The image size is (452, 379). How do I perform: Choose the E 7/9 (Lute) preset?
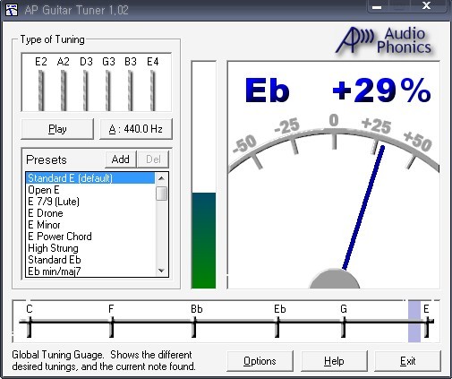click(90, 202)
